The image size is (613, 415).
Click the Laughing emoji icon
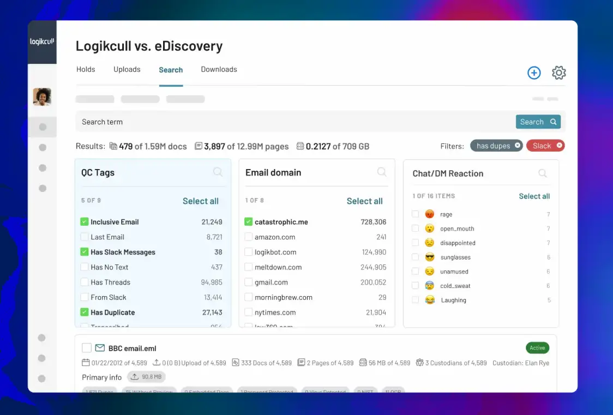pyautogui.click(x=430, y=300)
